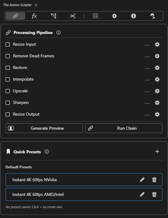Open Upscale settings gear
Screen dimensions: 168x218
click(x=157, y=91)
